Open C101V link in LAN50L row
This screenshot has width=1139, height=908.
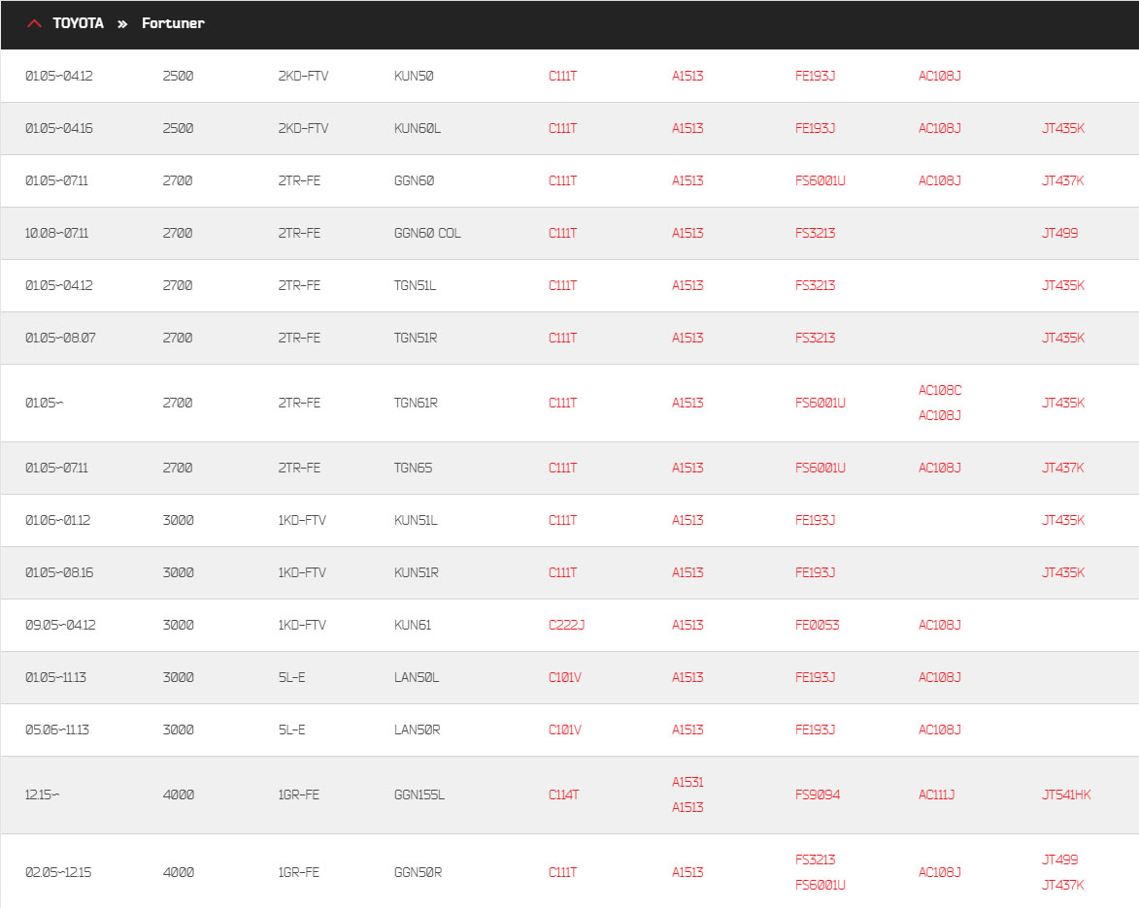(565, 677)
